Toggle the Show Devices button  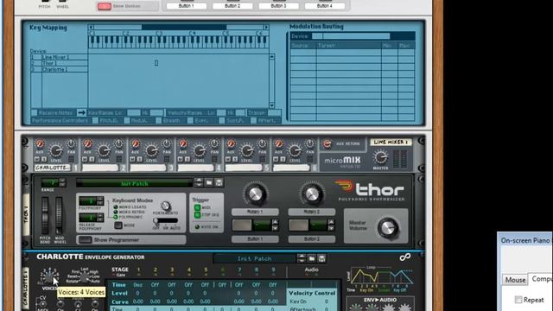click(x=104, y=6)
